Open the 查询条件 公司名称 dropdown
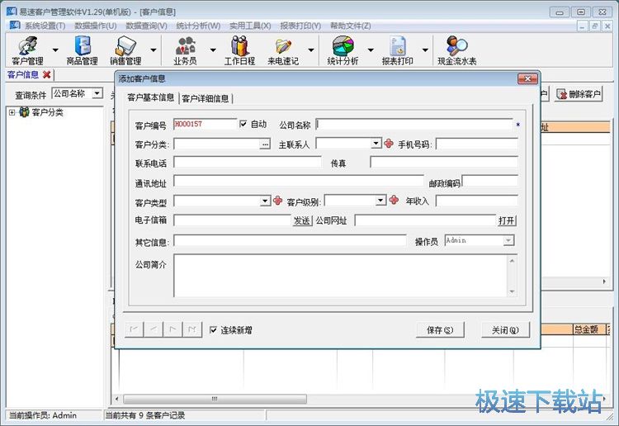This screenshot has height=426, width=619. (97, 93)
